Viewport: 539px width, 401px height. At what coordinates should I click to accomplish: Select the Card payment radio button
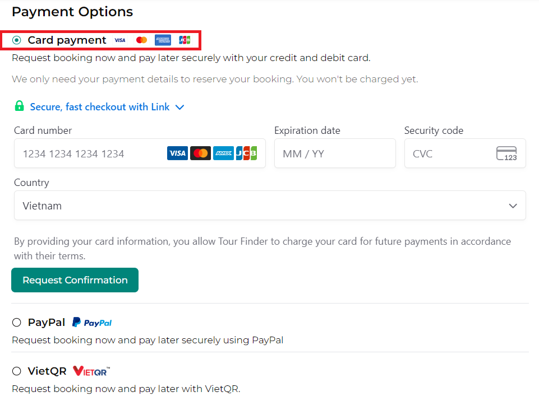pos(17,40)
